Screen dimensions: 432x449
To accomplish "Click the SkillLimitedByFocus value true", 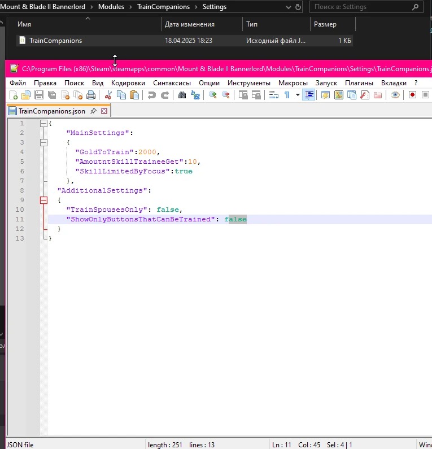I will click(184, 171).
